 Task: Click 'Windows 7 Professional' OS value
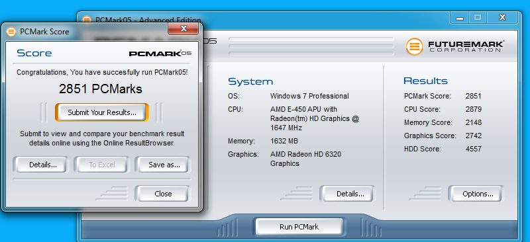click(x=309, y=96)
